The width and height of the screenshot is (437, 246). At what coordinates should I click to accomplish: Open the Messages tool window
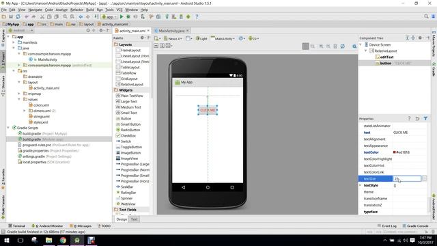81,226
